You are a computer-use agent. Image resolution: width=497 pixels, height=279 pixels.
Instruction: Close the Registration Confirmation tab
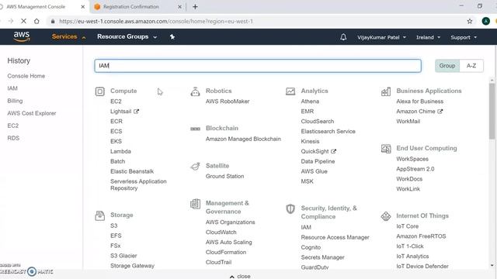click(x=179, y=7)
